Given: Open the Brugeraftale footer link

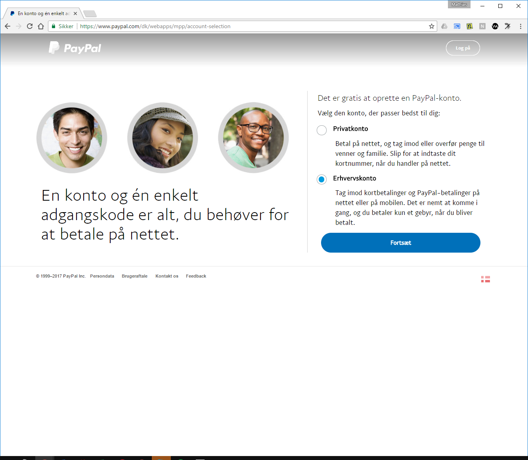Looking at the screenshot, I should coord(134,276).
